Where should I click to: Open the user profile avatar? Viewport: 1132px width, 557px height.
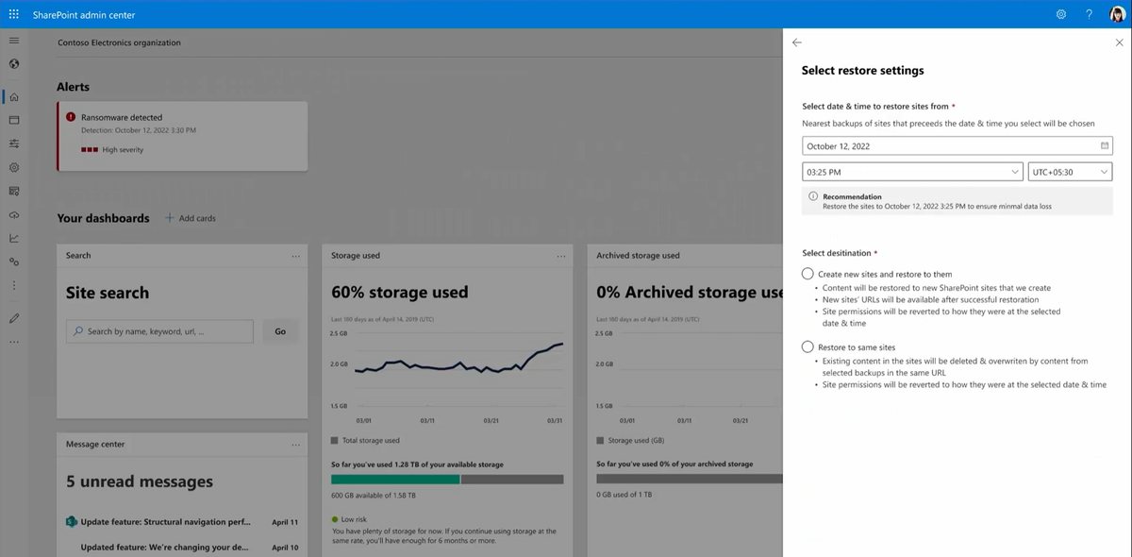[x=1117, y=14]
